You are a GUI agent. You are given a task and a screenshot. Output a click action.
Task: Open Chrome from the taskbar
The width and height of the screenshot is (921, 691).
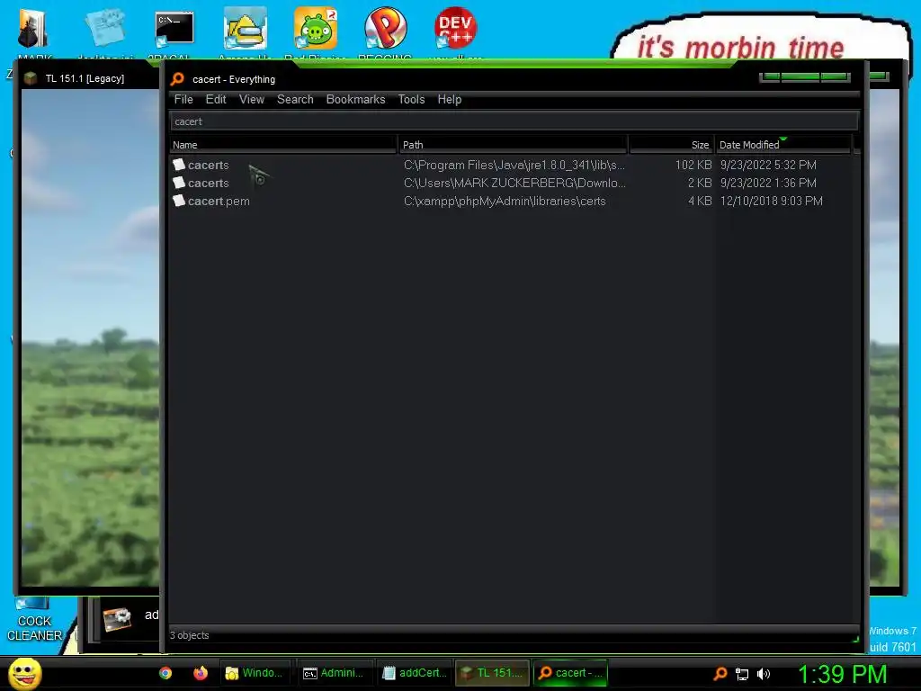click(165, 673)
